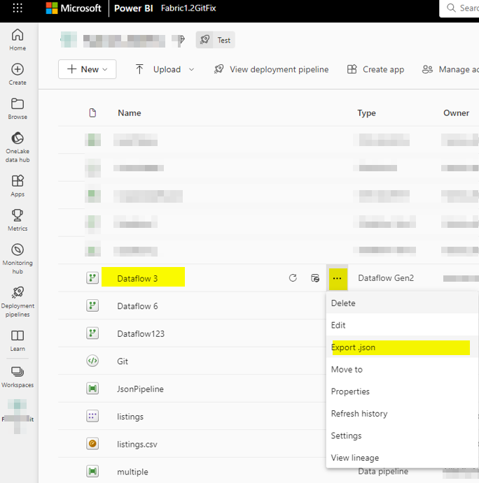Viewport: 479px width, 483px height.
Task: Click View deployment pipeline
Action: [x=271, y=70]
